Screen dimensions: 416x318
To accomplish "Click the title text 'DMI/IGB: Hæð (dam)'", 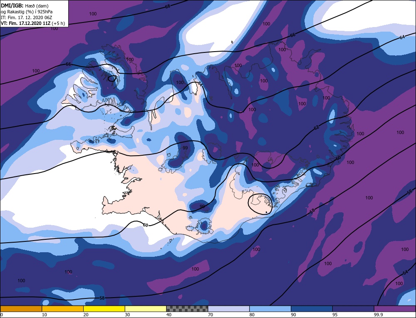I will [25, 5].
